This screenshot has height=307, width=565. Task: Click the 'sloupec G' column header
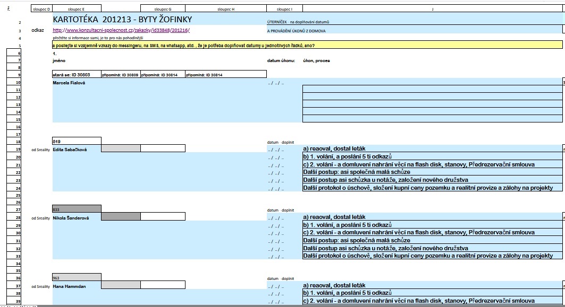(163, 9)
